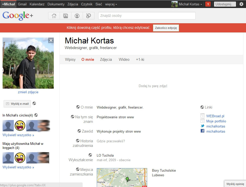246x187 pixels.
Task: Toggle visibility globe next to Wyślij e-mail
Action: coord(34,103)
